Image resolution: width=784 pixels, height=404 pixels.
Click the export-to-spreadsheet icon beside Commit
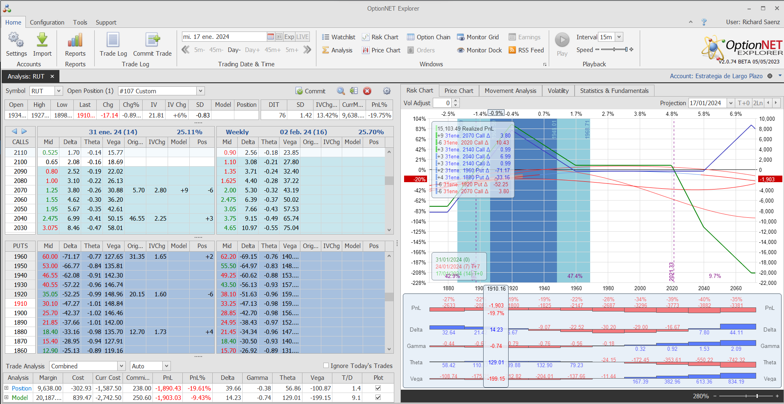pos(354,91)
